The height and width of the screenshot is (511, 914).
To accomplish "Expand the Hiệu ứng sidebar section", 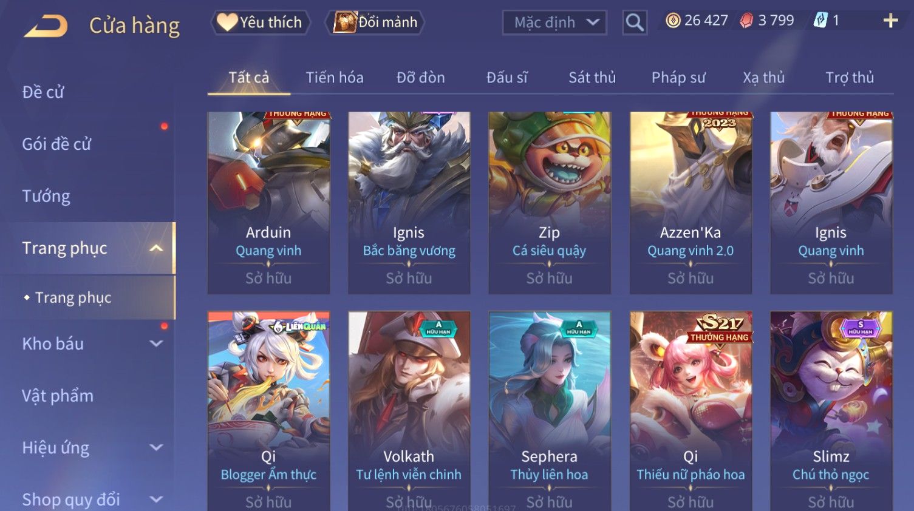I will click(x=156, y=448).
